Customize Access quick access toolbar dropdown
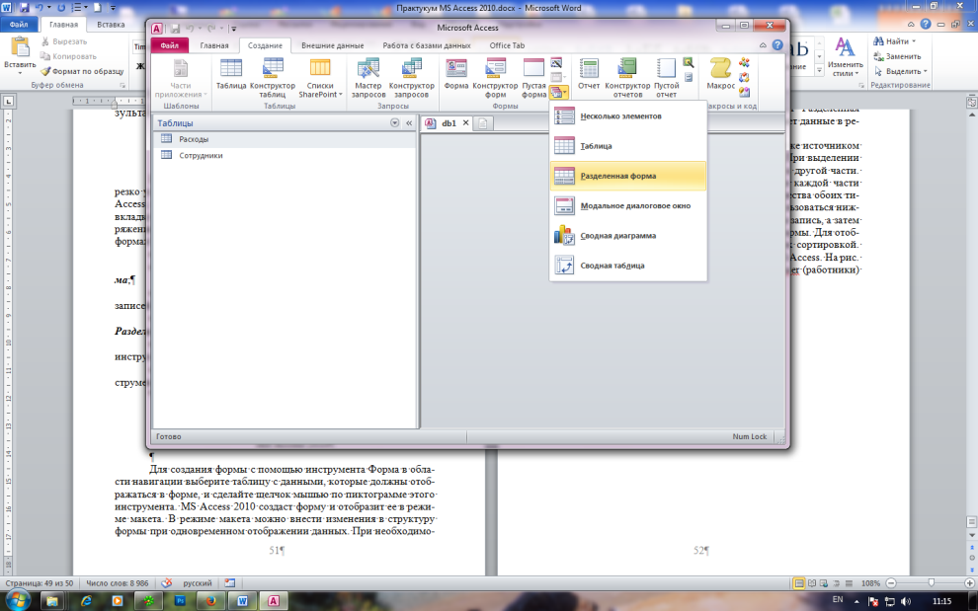Image resolution: width=978 pixels, height=611 pixels. pyautogui.click(x=233, y=28)
